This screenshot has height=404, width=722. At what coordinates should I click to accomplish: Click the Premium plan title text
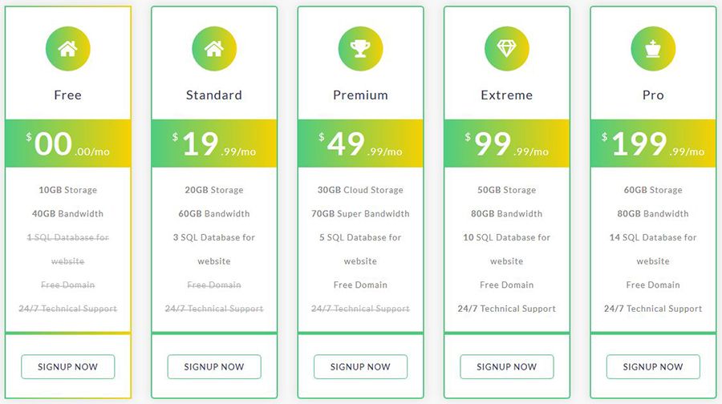360,95
